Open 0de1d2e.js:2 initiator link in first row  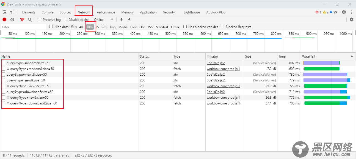pyautogui.click(x=216, y=63)
